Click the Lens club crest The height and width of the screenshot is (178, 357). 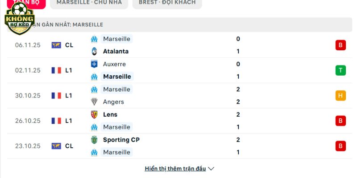pyautogui.click(x=94, y=114)
